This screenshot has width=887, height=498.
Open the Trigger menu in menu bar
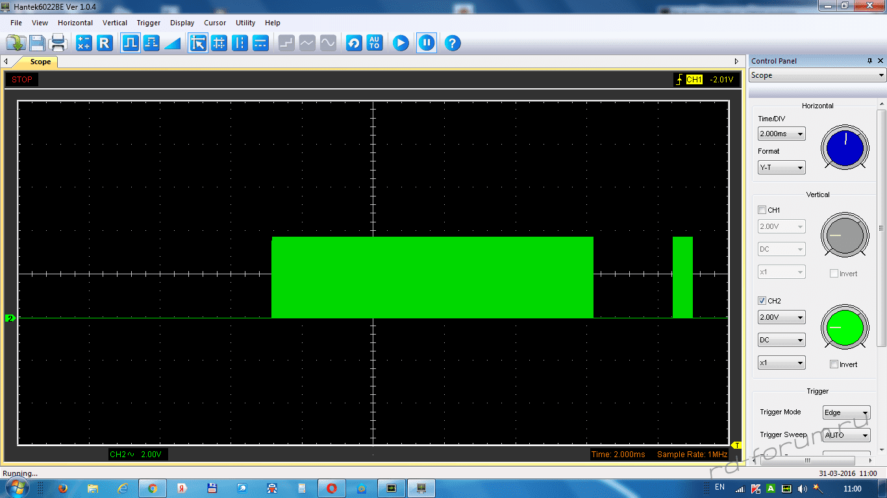[x=148, y=23]
